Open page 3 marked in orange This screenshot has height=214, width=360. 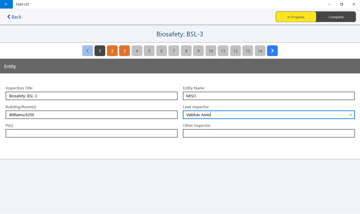[124, 51]
